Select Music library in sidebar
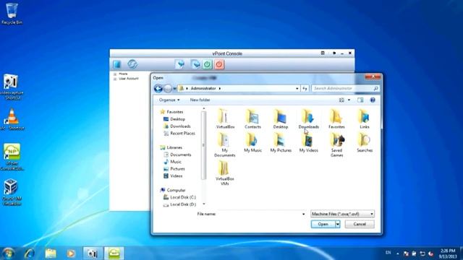This screenshot has width=463, height=260. pyautogui.click(x=173, y=162)
